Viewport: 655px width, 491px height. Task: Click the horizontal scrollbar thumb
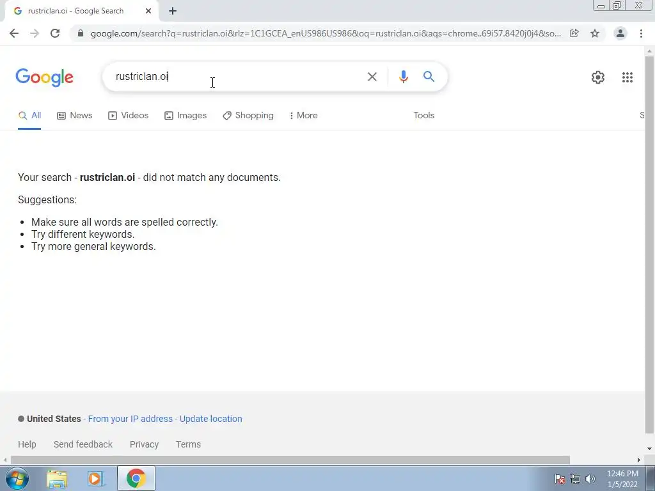pos(290,460)
